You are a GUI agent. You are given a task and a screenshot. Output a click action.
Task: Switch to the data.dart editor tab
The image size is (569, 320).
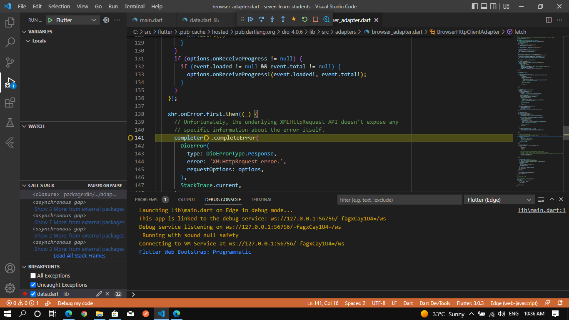pos(204,20)
